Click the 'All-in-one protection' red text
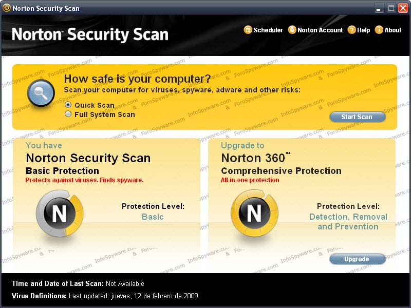 point(250,180)
